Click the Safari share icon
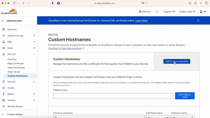Image resolution: width=210 pixels, height=118 pixels. [x=196, y=3]
